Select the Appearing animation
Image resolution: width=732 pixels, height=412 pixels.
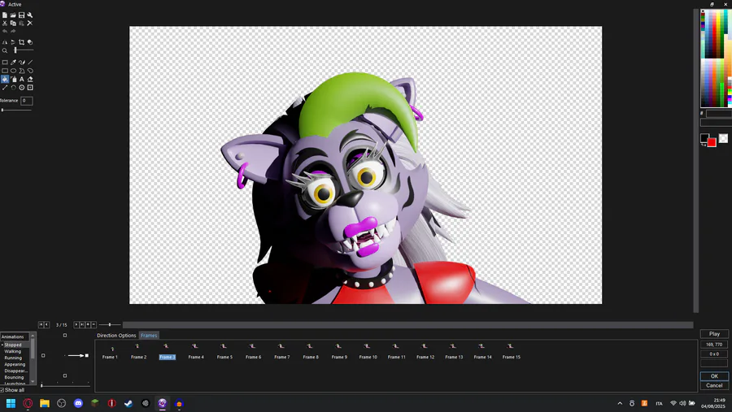[15, 364]
